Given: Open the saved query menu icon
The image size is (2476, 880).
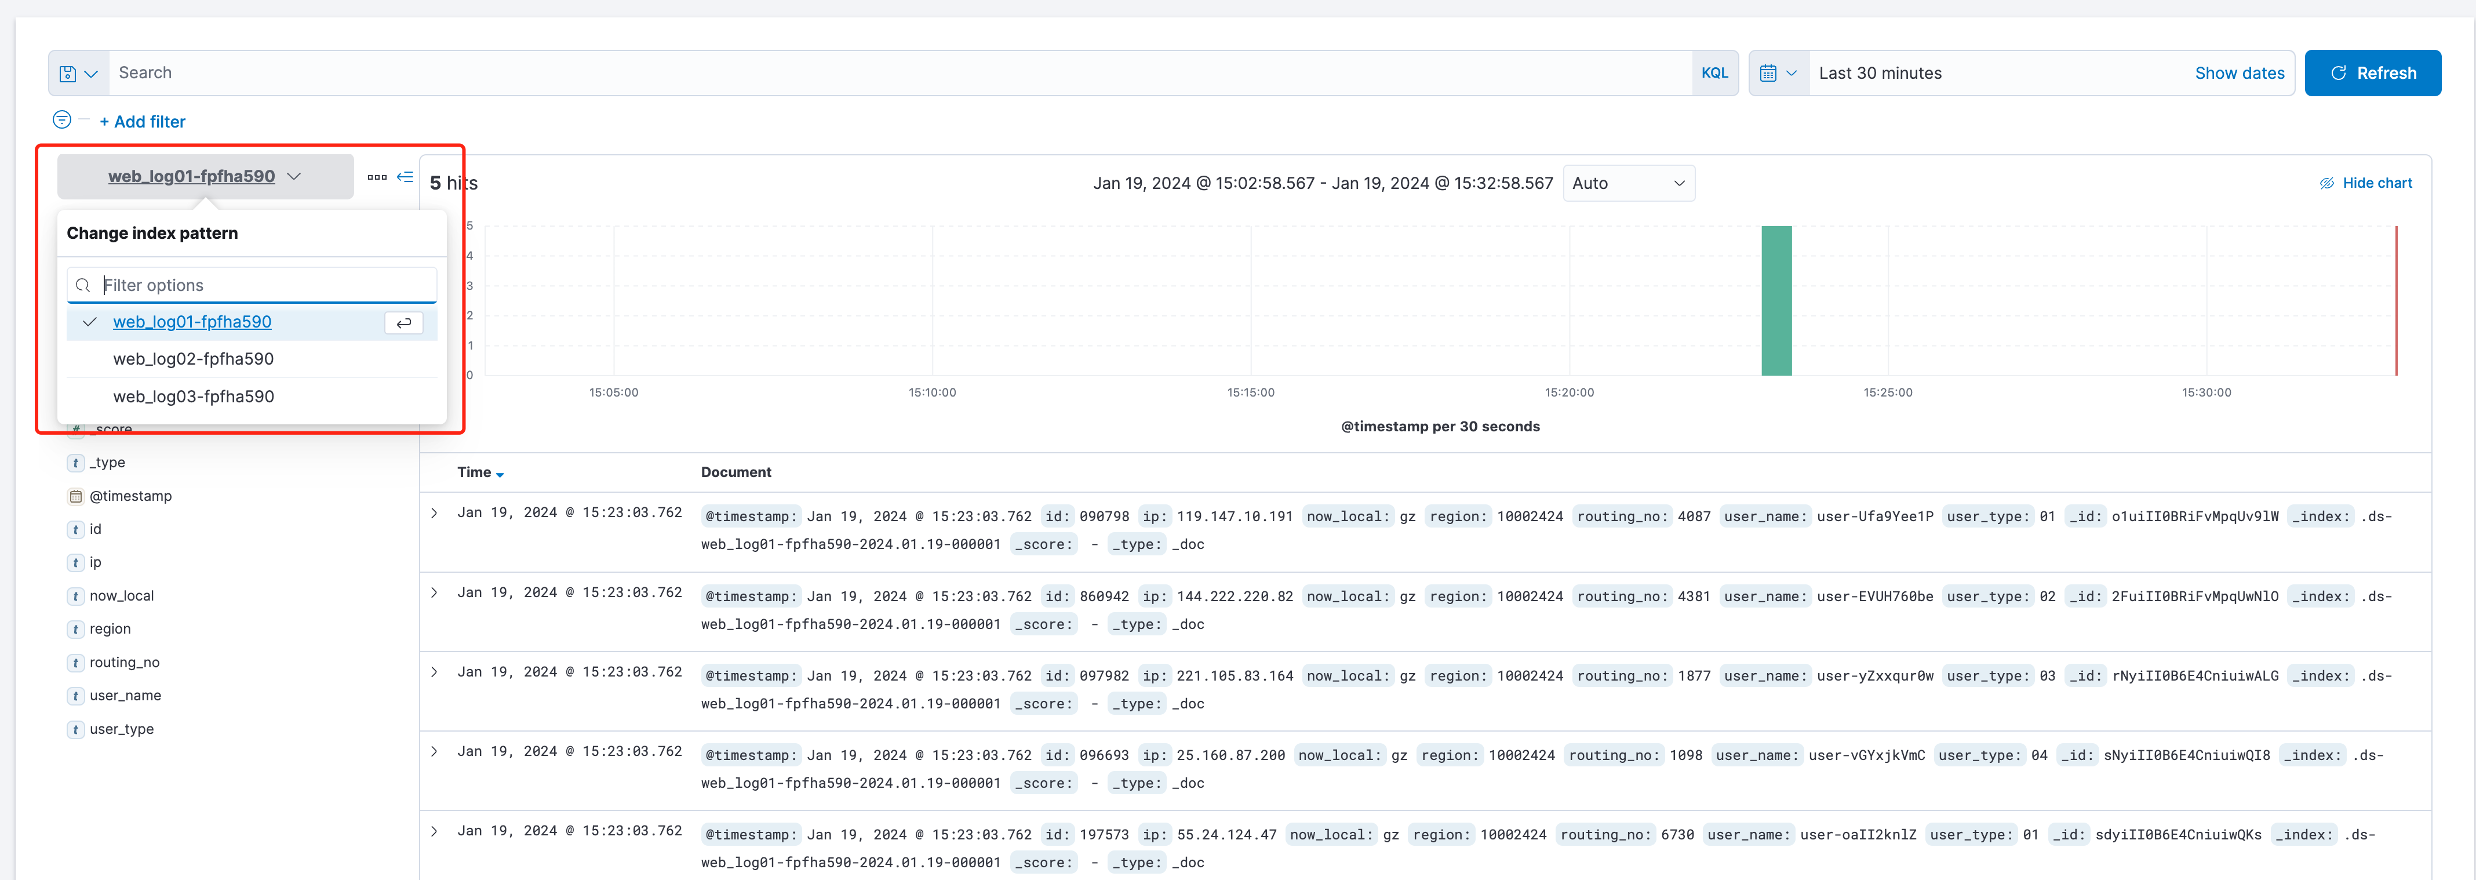Looking at the screenshot, I should tap(78, 73).
